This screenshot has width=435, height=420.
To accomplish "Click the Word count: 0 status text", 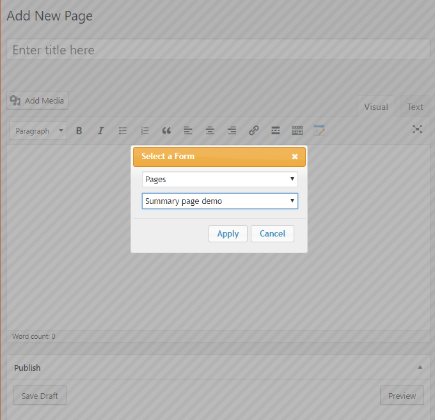I will [x=33, y=336].
